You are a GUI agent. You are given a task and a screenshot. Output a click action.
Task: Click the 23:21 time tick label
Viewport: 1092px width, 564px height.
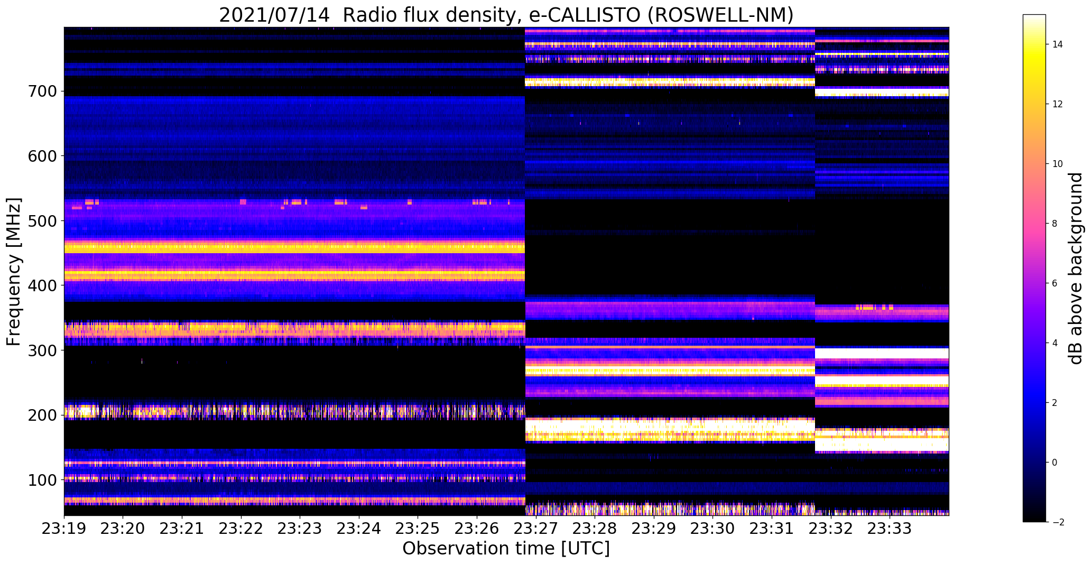(182, 529)
